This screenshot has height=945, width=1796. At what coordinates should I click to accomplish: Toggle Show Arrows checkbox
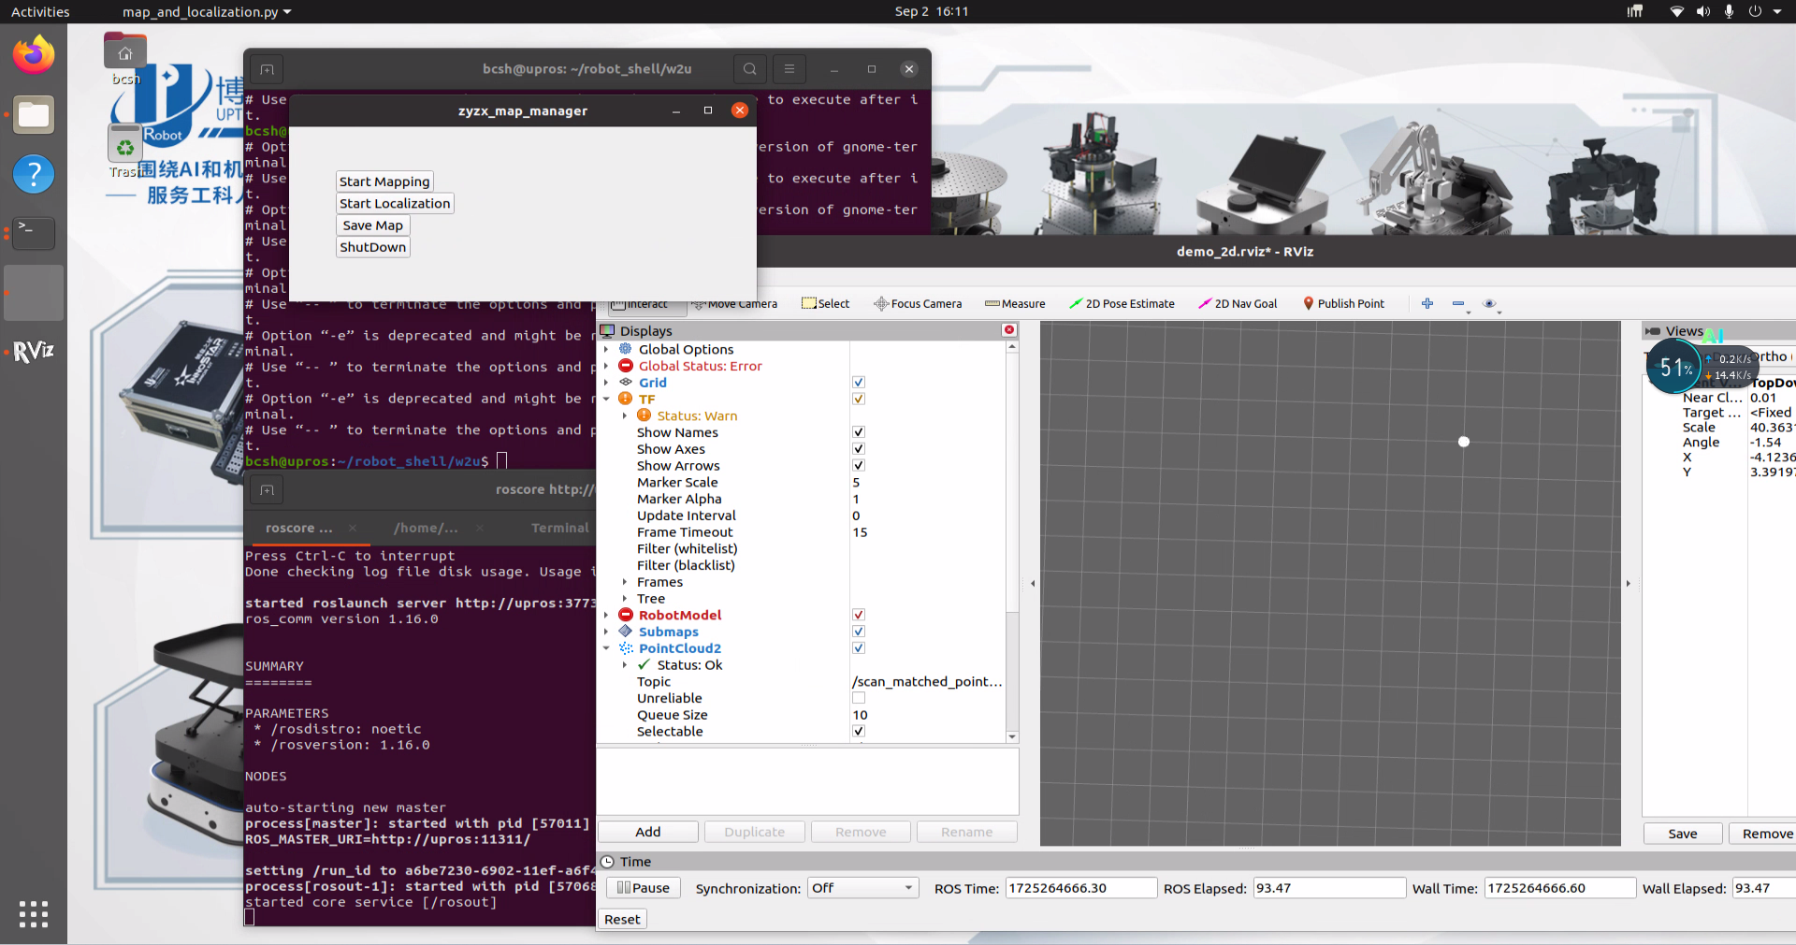click(x=859, y=466)
